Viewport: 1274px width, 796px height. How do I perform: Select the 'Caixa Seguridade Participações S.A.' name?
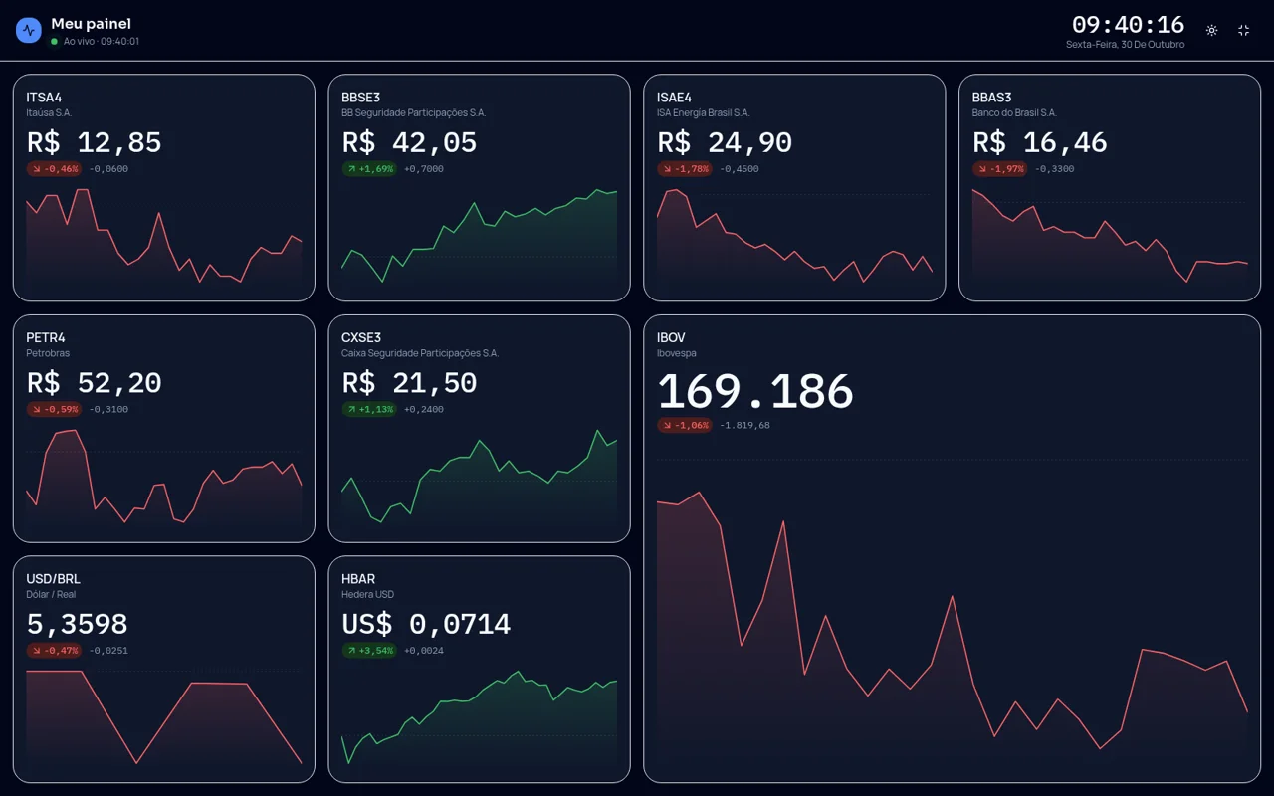point(420,354)
